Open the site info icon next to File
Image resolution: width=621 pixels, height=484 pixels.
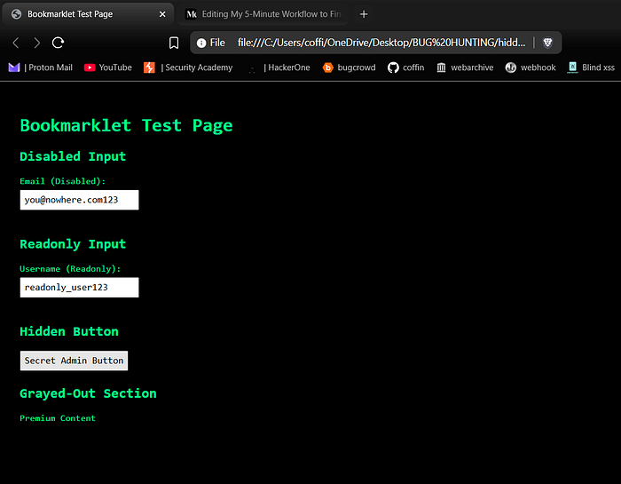201,43
